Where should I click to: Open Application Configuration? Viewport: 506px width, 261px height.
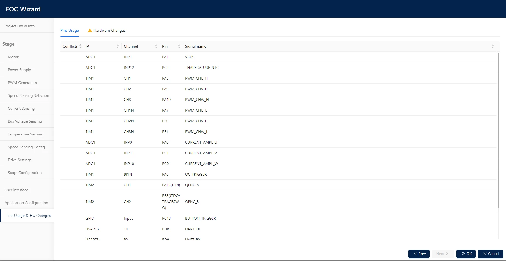click(x=26, y=203)
